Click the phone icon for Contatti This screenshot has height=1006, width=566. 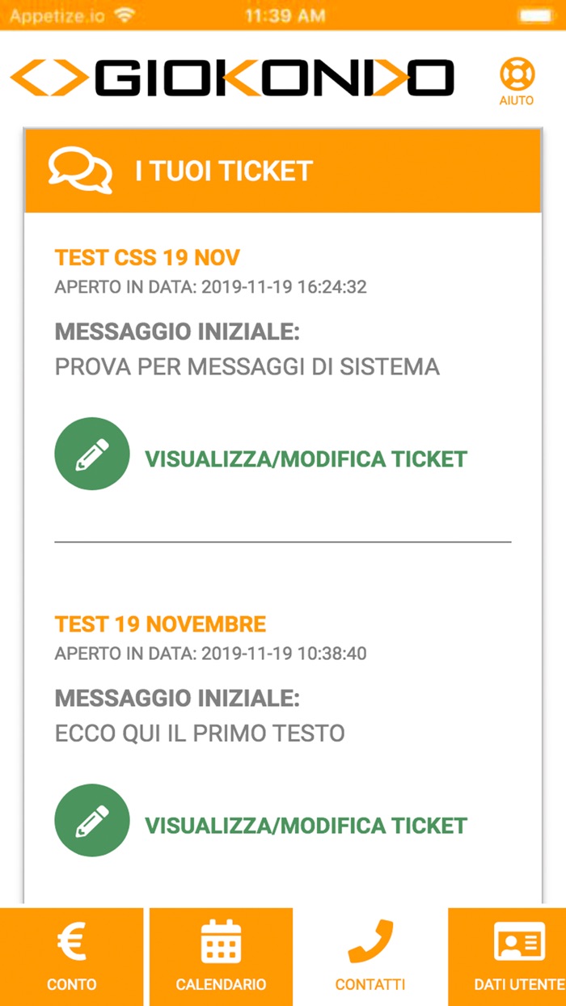point(370,942)
